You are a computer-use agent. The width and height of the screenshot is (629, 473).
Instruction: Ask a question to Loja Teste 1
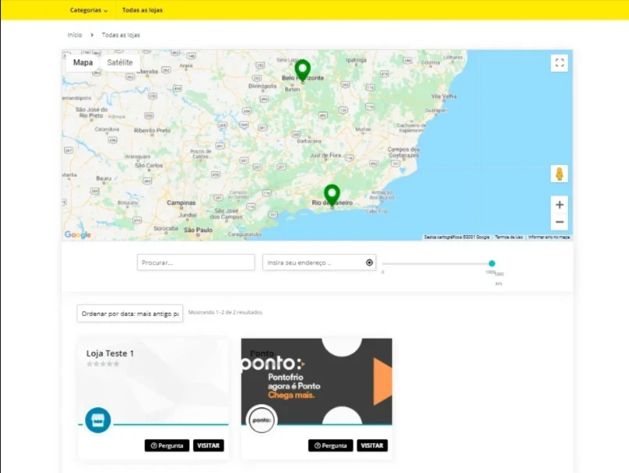coord(167,446)
